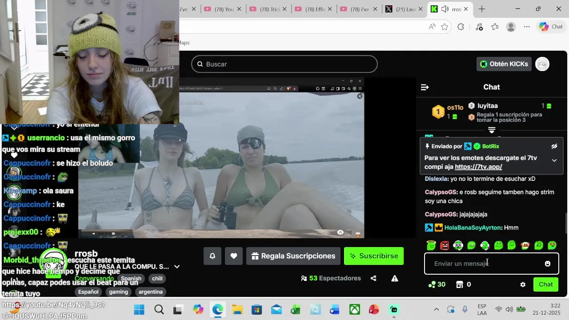Open Windows Start menu
Image resolution: width=569 pixels, height=320 pixels.
tap(139, 309)
